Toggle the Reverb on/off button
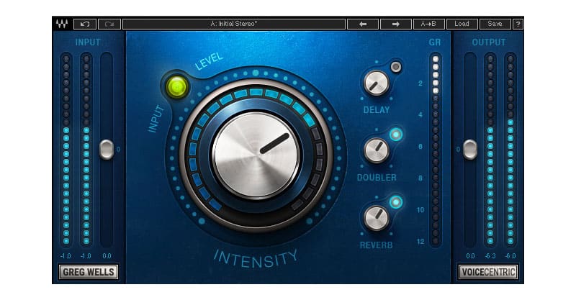This screenshot has height=300, width=576. click(x=396, y=202)
